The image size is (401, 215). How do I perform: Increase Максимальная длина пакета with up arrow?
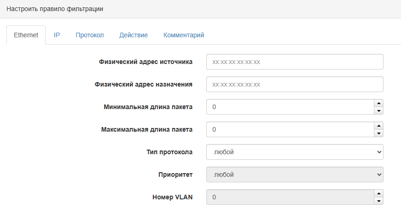[378, 126]
